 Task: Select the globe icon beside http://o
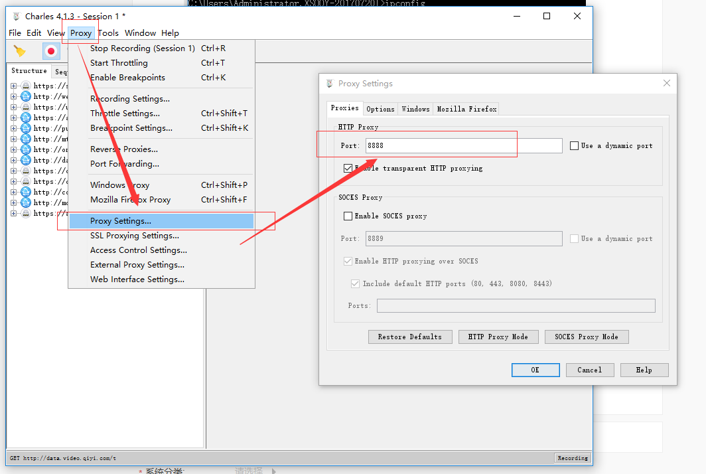coord(26,149)
